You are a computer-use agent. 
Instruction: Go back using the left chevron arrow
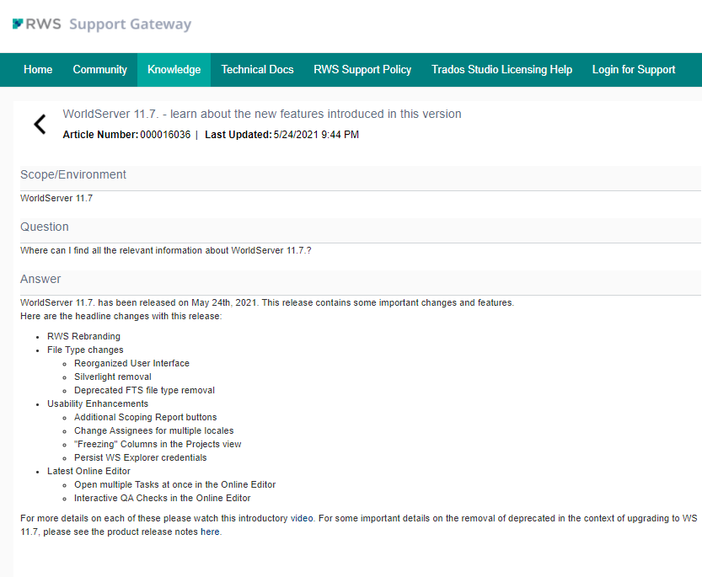(x=40, y=125)
